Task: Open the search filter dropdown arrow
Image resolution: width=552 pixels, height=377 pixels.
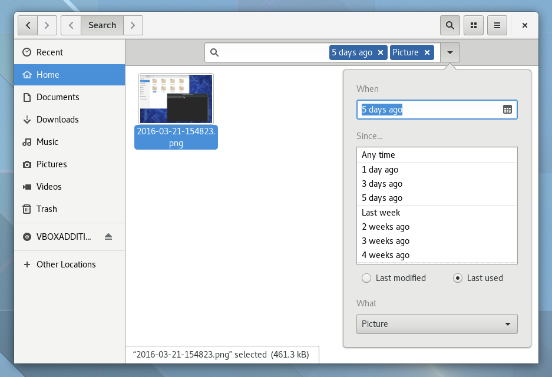Action: pos(450,52)
